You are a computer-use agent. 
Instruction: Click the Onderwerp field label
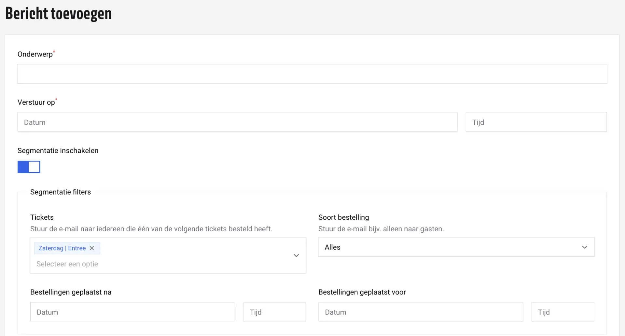point(35,54)
